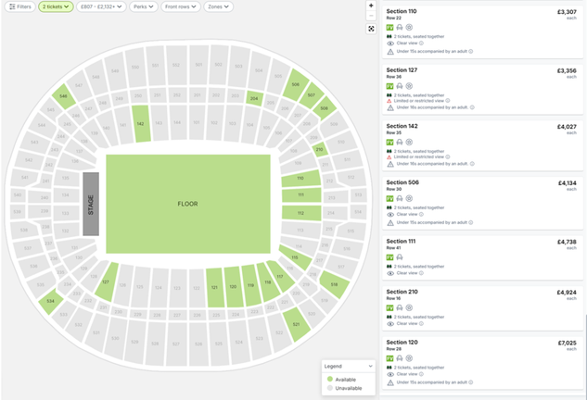The width and height of the screenshot is (587, 400).
Task: Collapse the Legend box
Action: [x=371, y=367]
